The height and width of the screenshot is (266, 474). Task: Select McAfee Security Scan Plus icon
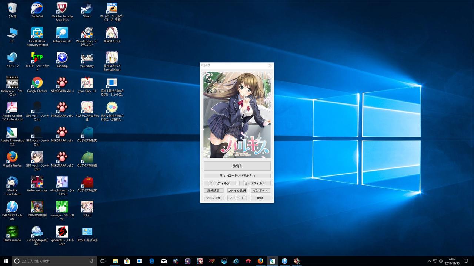pos(62,11)
